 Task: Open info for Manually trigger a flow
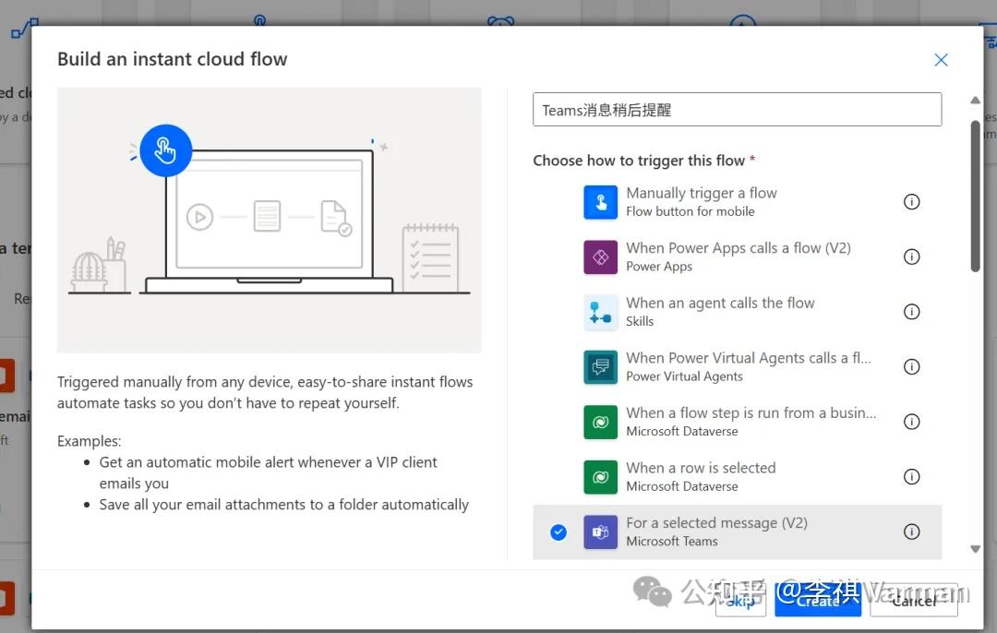point(911,202)
